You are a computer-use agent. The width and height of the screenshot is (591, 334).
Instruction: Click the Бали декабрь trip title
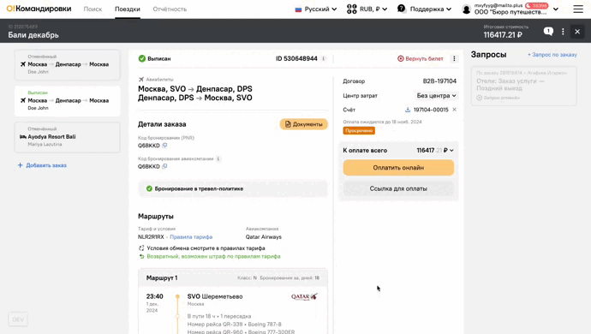tap(33, 35)
